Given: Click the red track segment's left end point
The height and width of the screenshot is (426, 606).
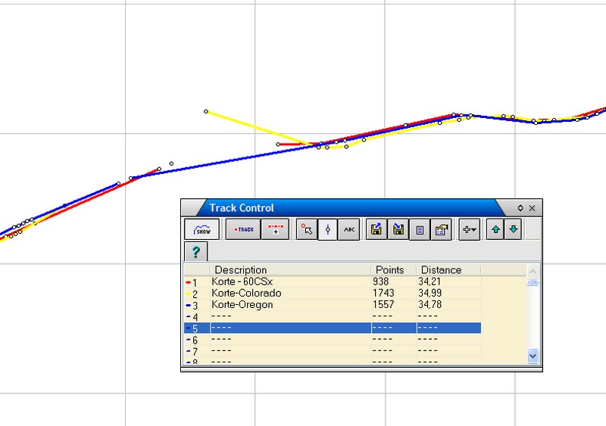Looking at the screenshot, I should coord(278,145).
